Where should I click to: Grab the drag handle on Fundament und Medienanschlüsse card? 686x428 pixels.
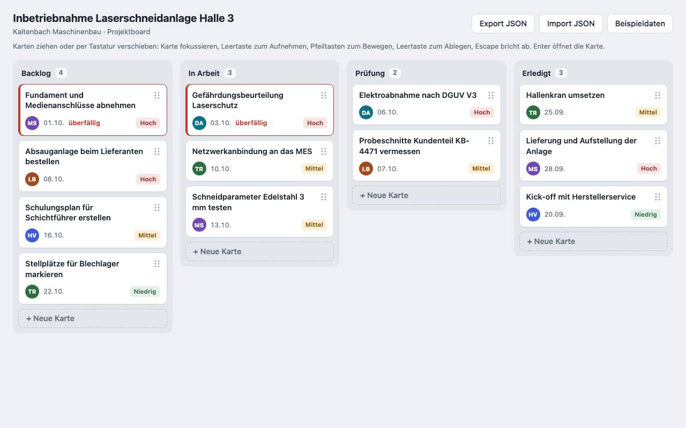click(157, 95)
